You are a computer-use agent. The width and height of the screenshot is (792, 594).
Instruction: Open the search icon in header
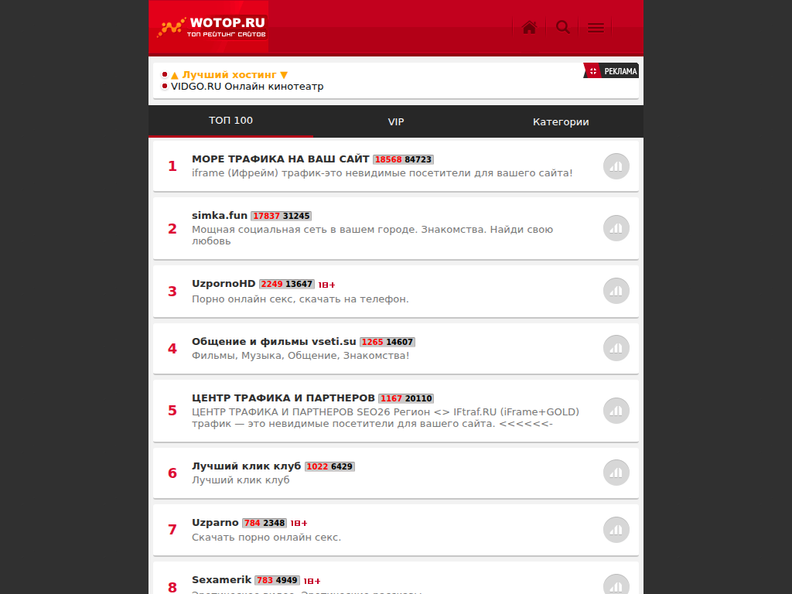[563, 28]
